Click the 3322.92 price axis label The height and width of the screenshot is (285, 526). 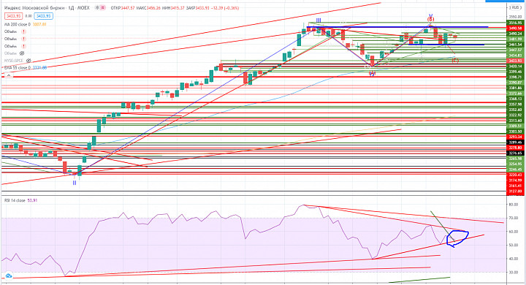tap(515, 115)
